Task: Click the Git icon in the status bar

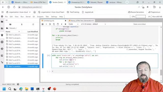Action: click(18, 84)
